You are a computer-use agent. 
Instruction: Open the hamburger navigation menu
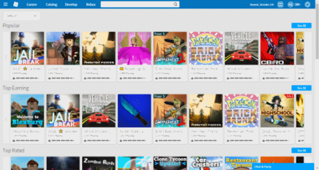5,4
